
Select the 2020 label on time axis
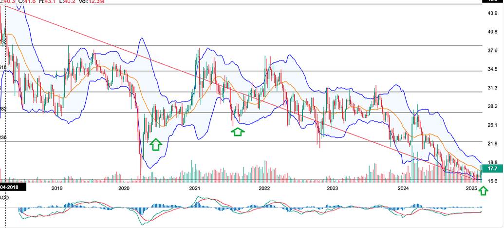124,188
